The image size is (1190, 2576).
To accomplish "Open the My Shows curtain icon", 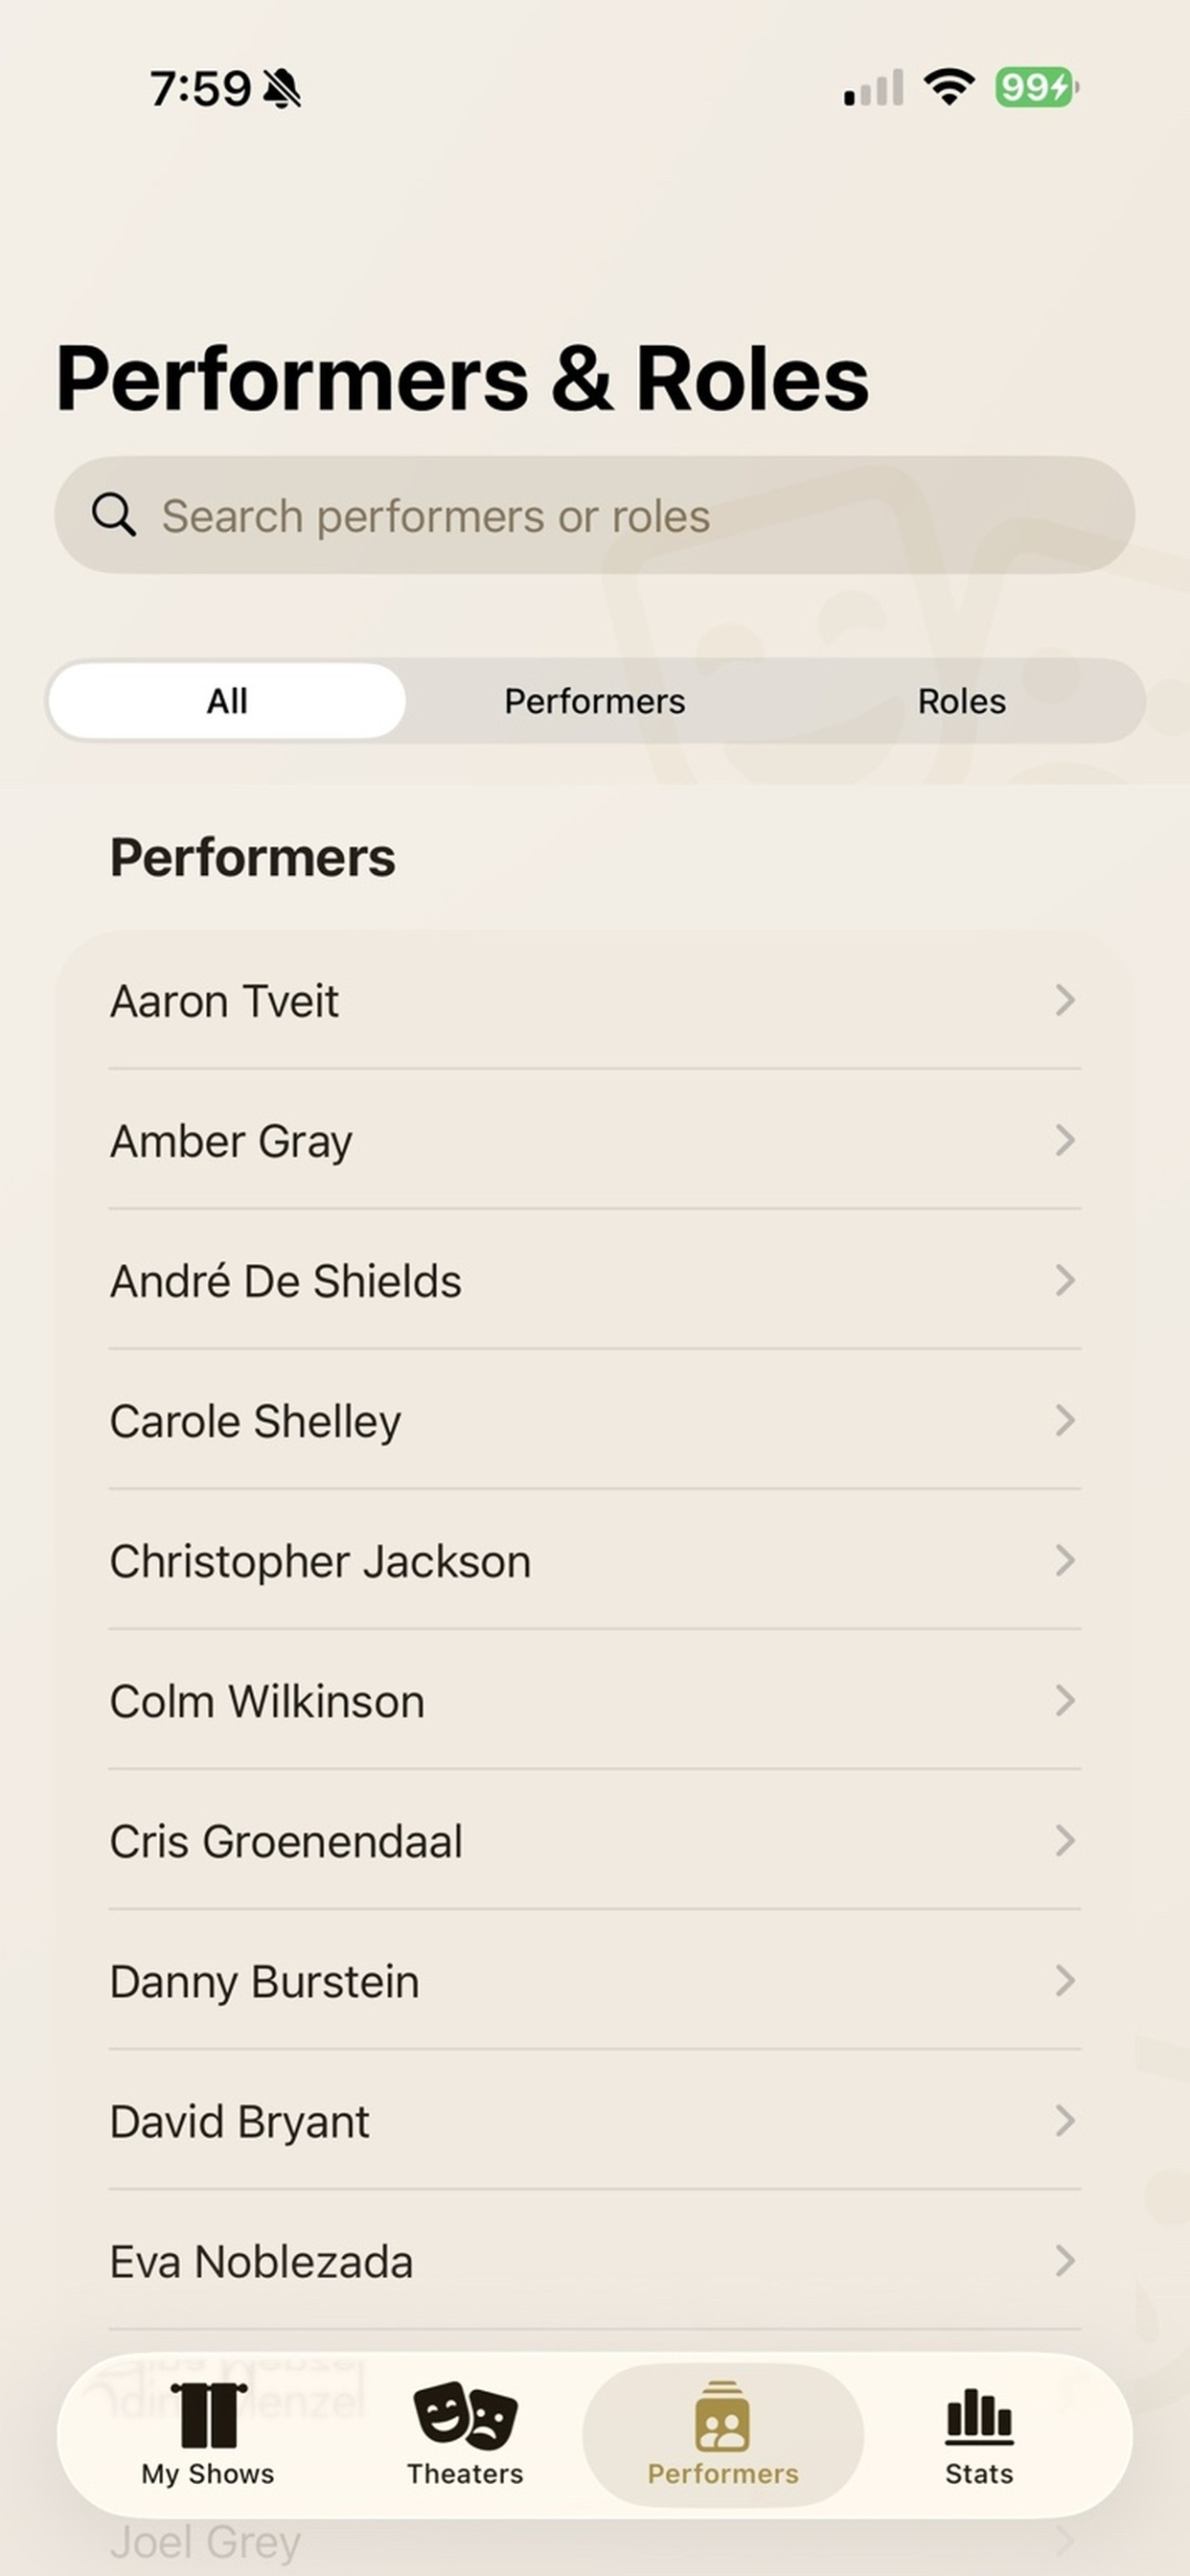I will [208, 2414].
